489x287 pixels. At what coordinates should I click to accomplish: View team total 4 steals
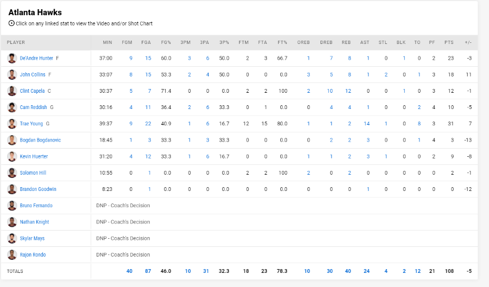[x=386, y=271]
